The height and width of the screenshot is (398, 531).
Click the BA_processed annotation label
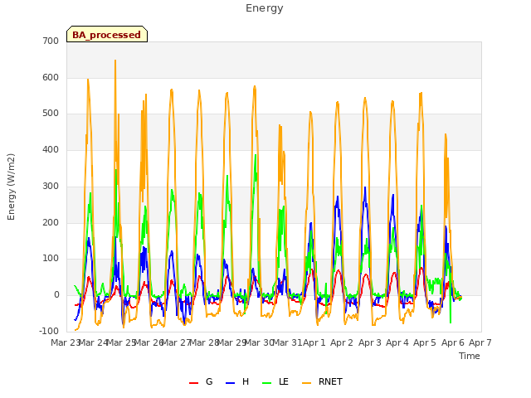click(x=107, y=35)
